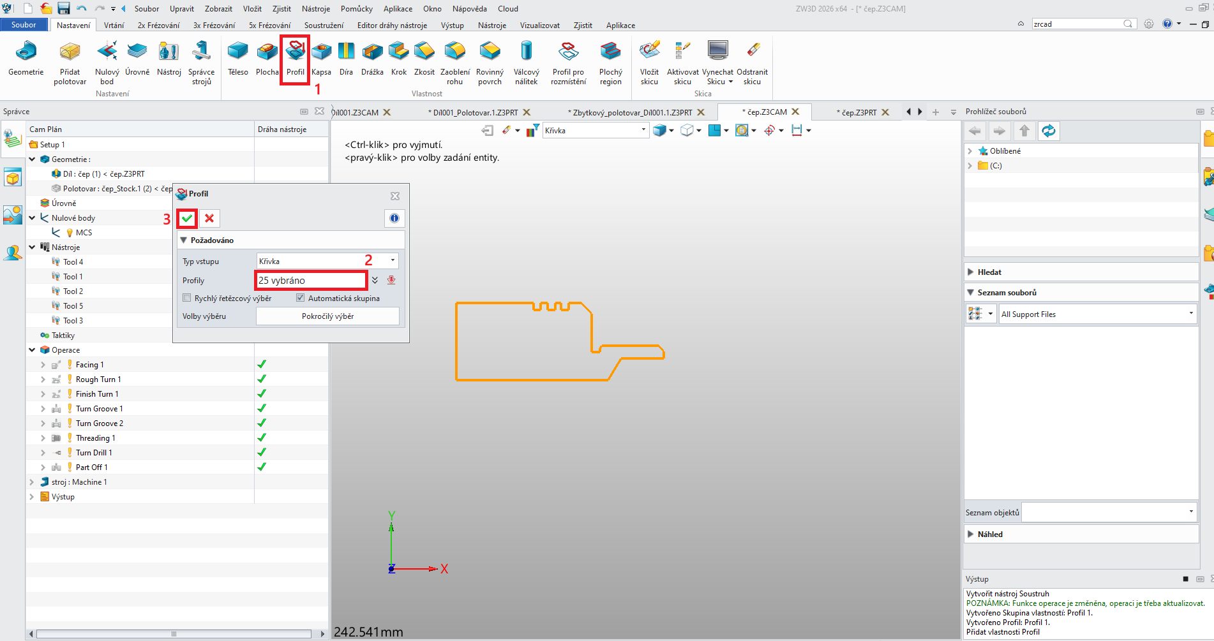This screenshot has height=641, width=1214.
Task: Cancel Profil dialog with red X
Action: 209,218
